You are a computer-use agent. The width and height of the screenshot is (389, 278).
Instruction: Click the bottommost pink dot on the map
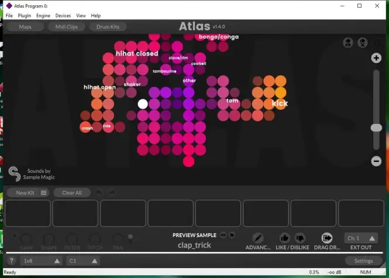[x=188, y=162]
